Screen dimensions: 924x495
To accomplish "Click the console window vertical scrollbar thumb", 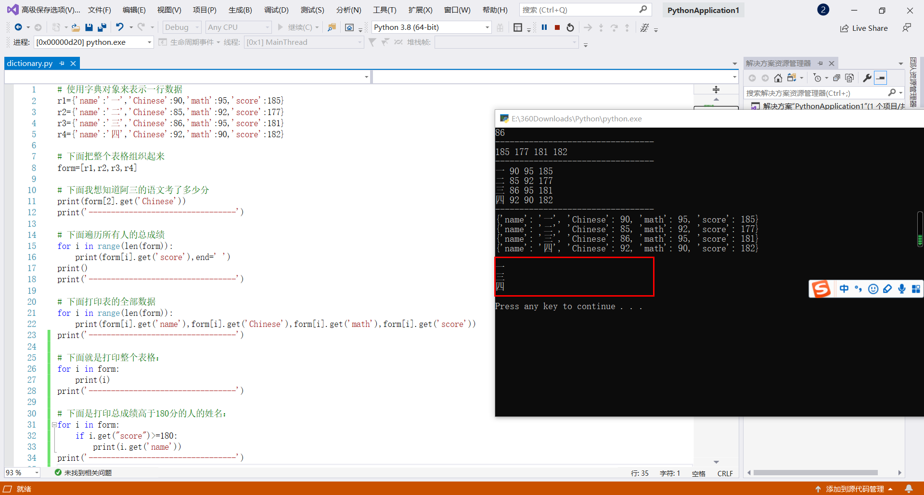I will click(x=920, y=229).
